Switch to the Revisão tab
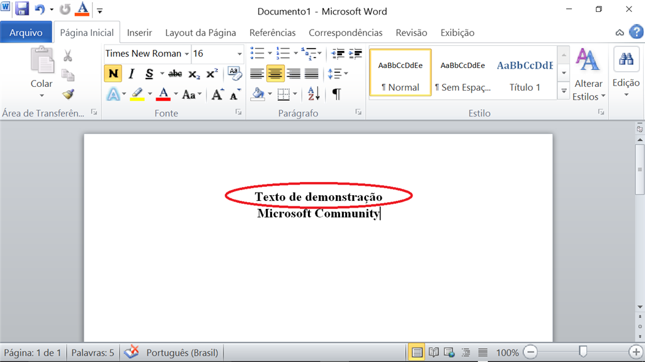Viewport: 645px width, 362px height. tap(411, 33)
